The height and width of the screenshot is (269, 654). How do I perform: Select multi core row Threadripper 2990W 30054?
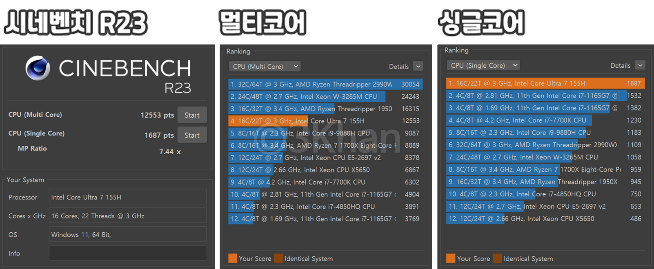325,84
